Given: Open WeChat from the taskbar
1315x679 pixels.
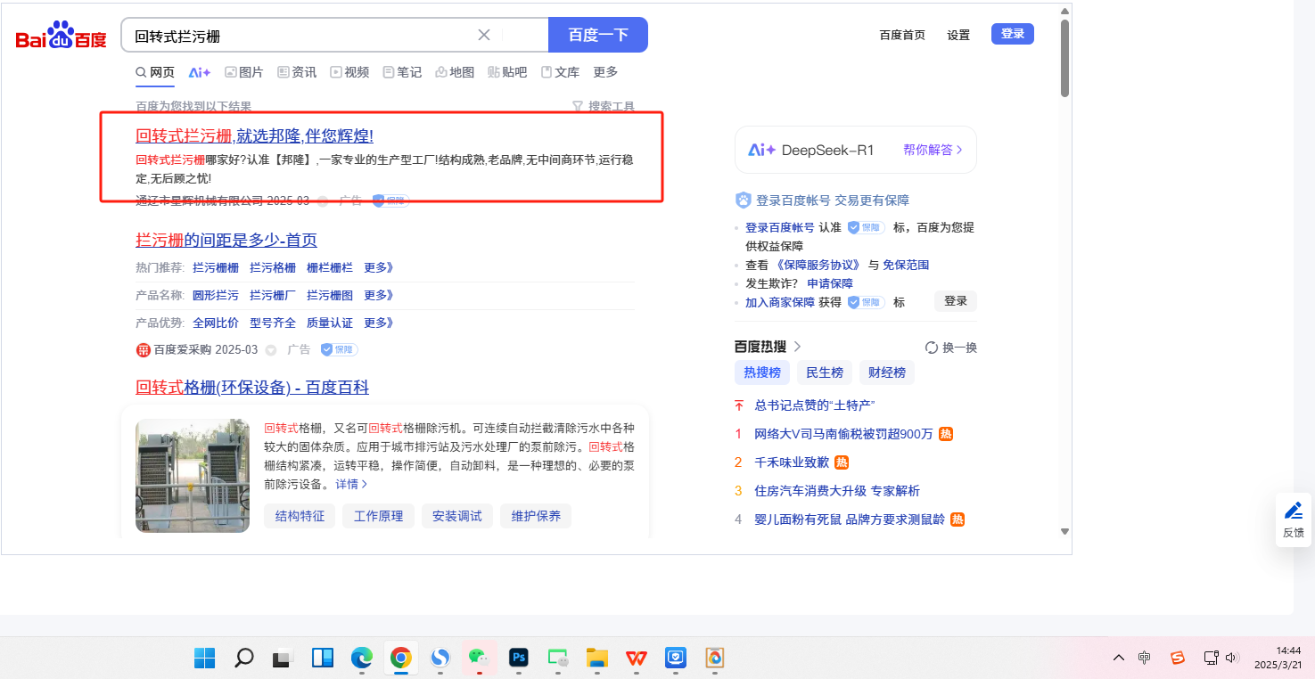Looking at the screenshot, I should click(x=479, y=658).
